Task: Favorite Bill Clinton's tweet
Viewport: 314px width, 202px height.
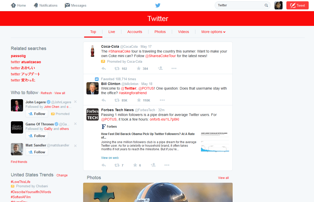Action: [x=139, y=100]
